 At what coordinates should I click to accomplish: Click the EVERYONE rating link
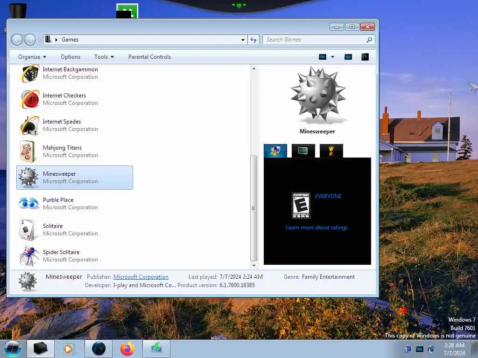328,196
